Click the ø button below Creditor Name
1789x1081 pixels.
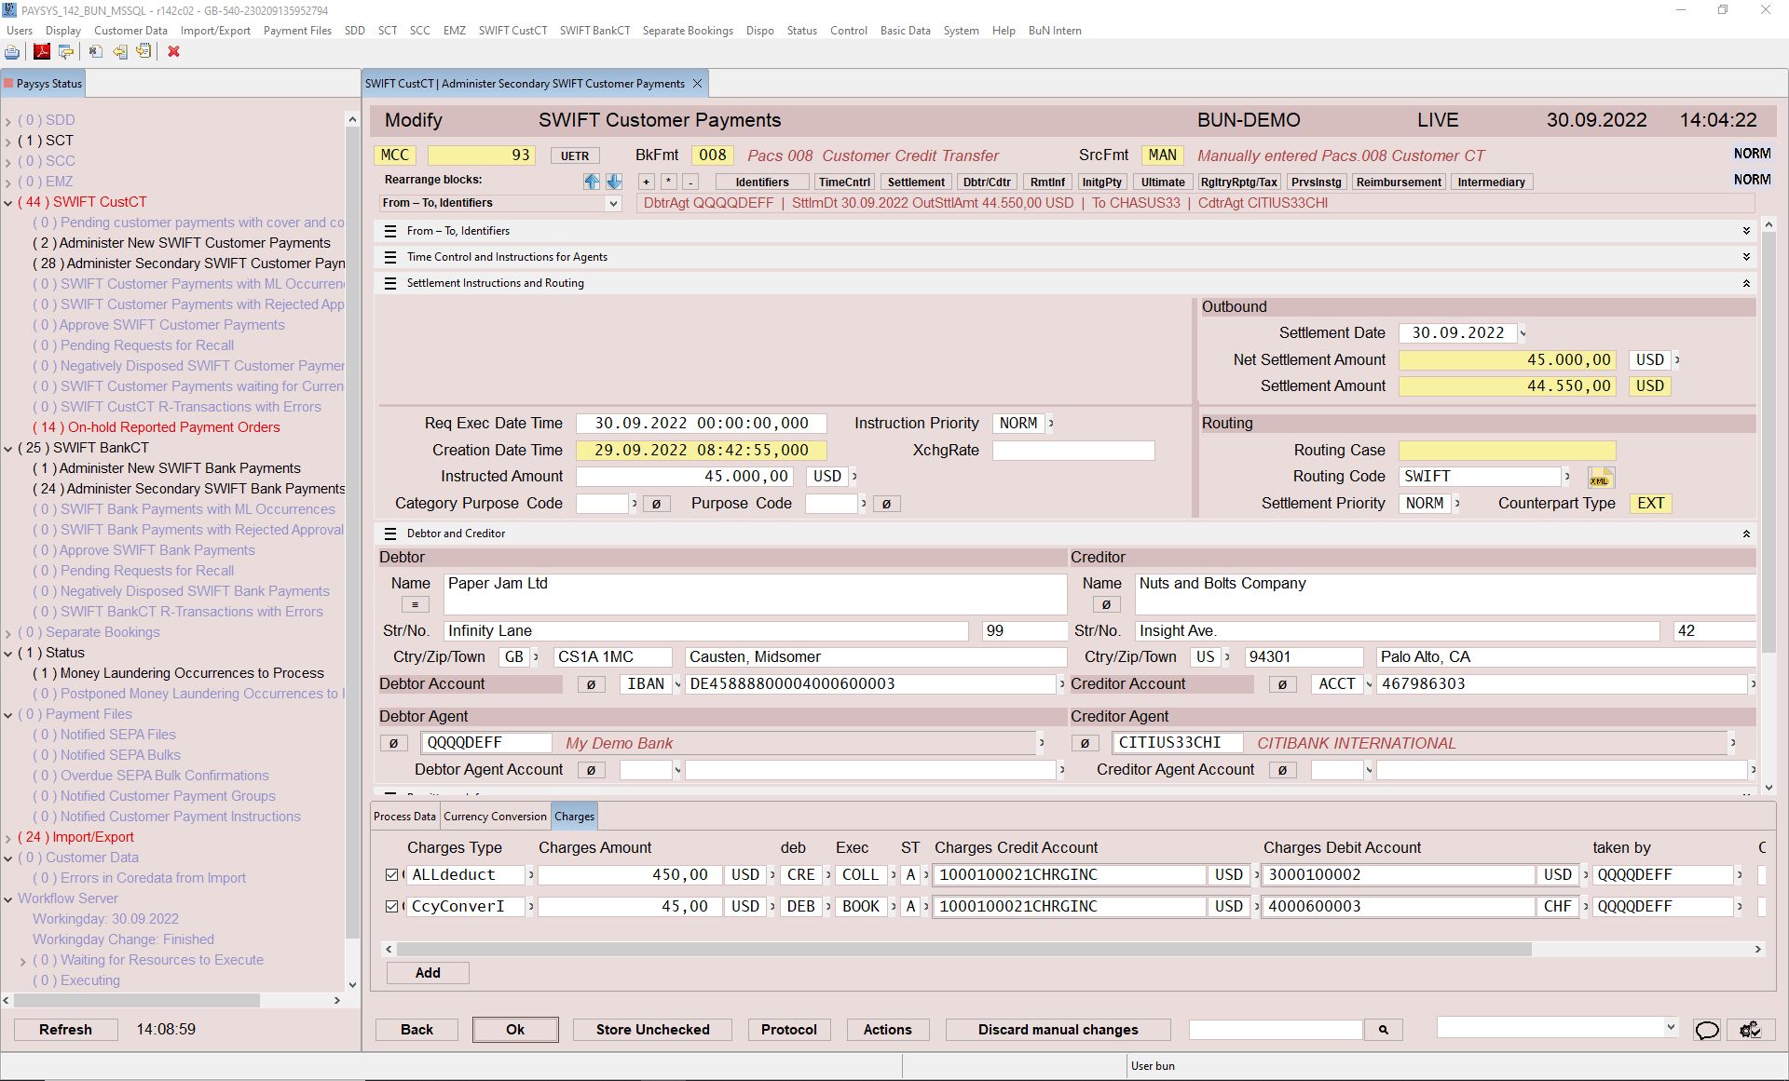pos(1106,604)
